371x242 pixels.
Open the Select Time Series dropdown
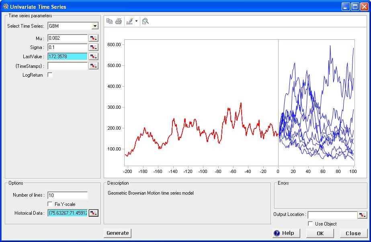click(x=95, y=26)
